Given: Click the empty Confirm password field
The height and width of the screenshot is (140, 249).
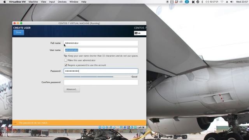Looking at the screenshot, I should tap(101, 82).
